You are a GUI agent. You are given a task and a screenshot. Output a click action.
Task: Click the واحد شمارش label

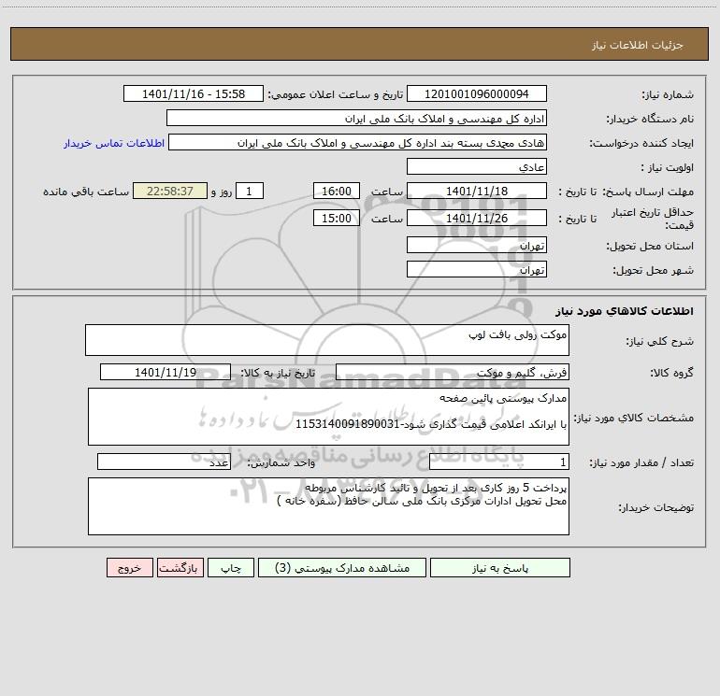click(x=281, y=462)
